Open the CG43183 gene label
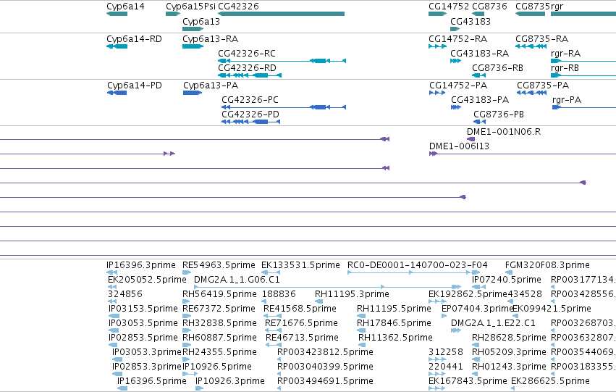Screen dimensions: 616x392 [x=471, y=22]
